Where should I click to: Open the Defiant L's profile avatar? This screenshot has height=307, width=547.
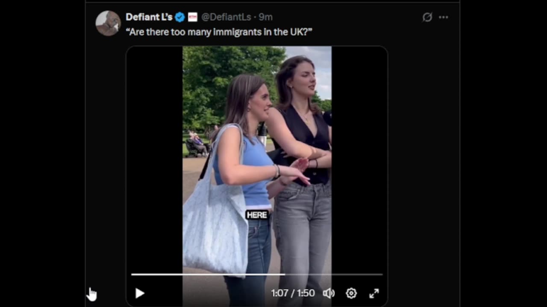point(108,23)
